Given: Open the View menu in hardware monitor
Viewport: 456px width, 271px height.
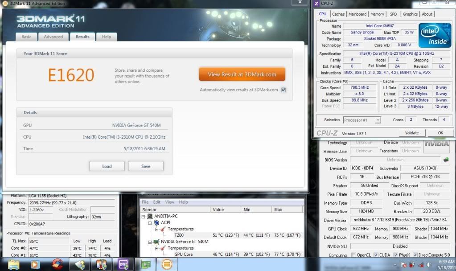Looking at the screenshot, I should point(169,202).
